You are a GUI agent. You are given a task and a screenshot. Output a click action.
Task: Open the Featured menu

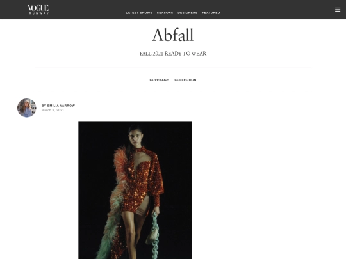coord(211,13)
